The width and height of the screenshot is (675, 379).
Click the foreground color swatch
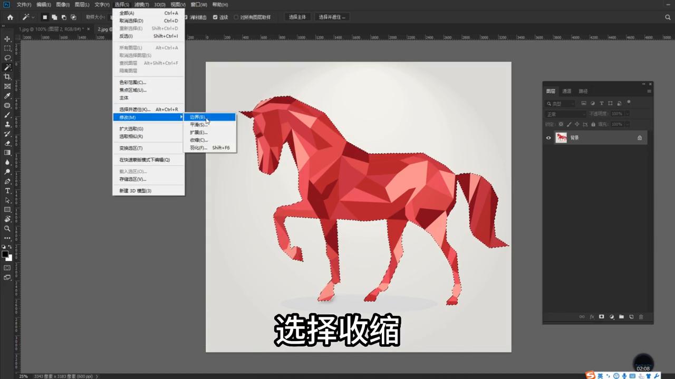coord(5,254)
